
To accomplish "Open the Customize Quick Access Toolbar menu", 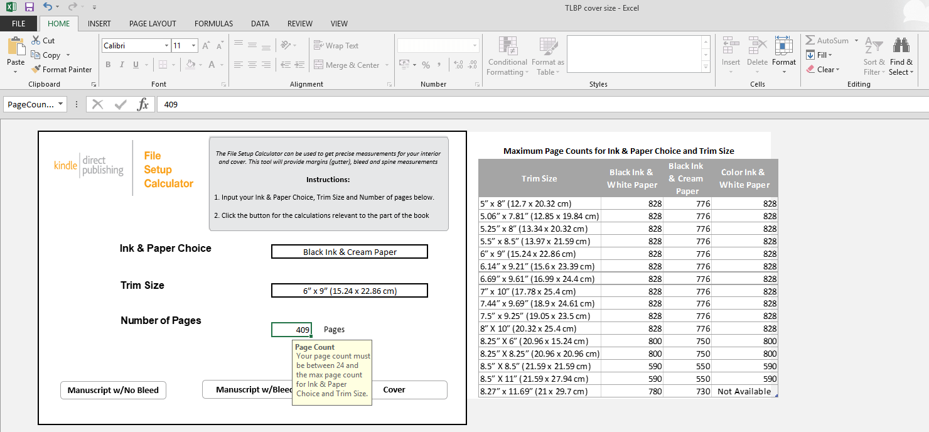I will tap(94, 8).
